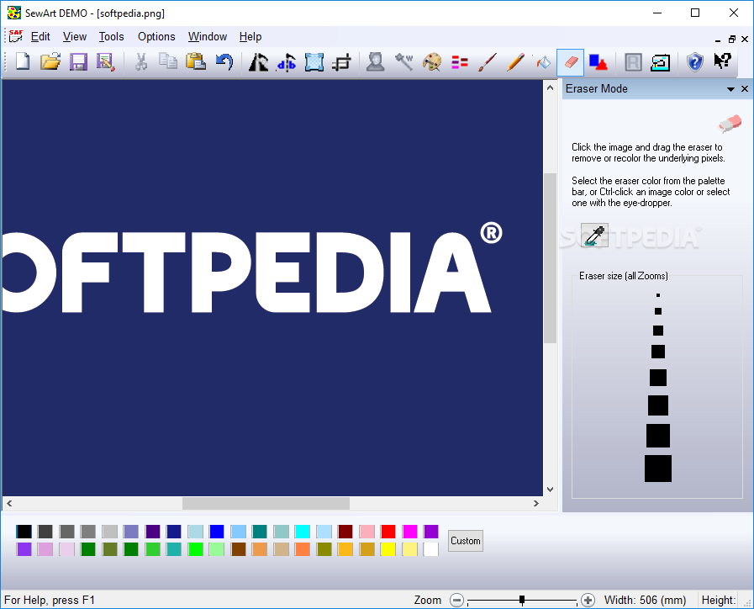Click the 'Width: 506 (mm)' status text
Image resolution: width=754 pixels, height=609 pixels.
click(x=645, y=600)
